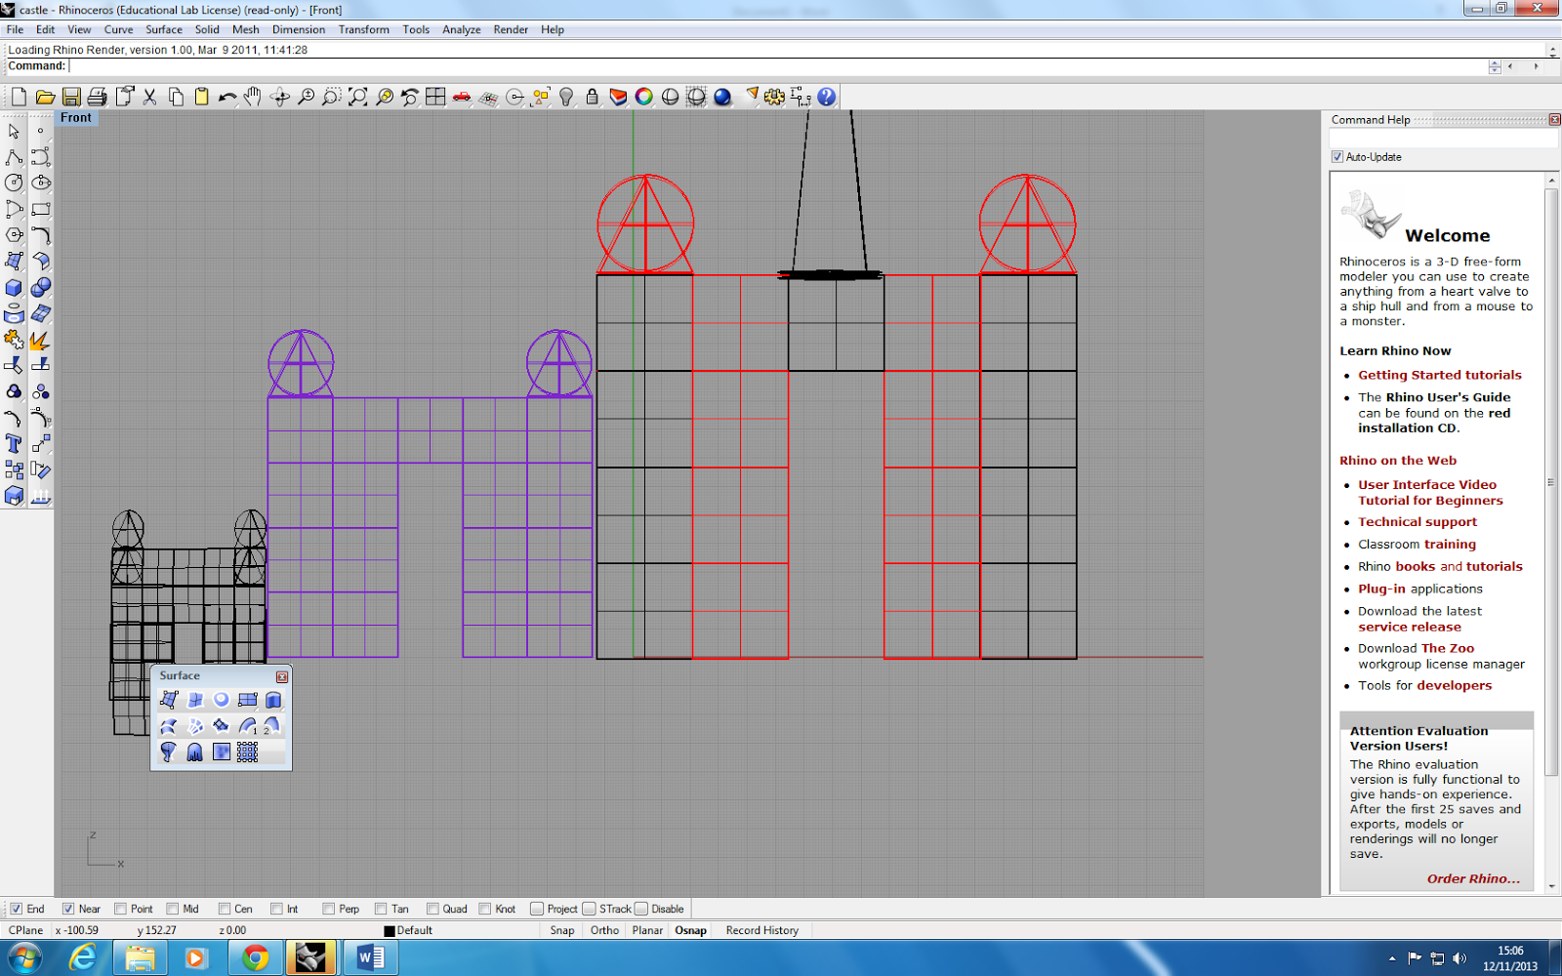Follow the Getting Started tutorials link
The height and width of the screenshot is (976, 1562).
[1440, 375]
